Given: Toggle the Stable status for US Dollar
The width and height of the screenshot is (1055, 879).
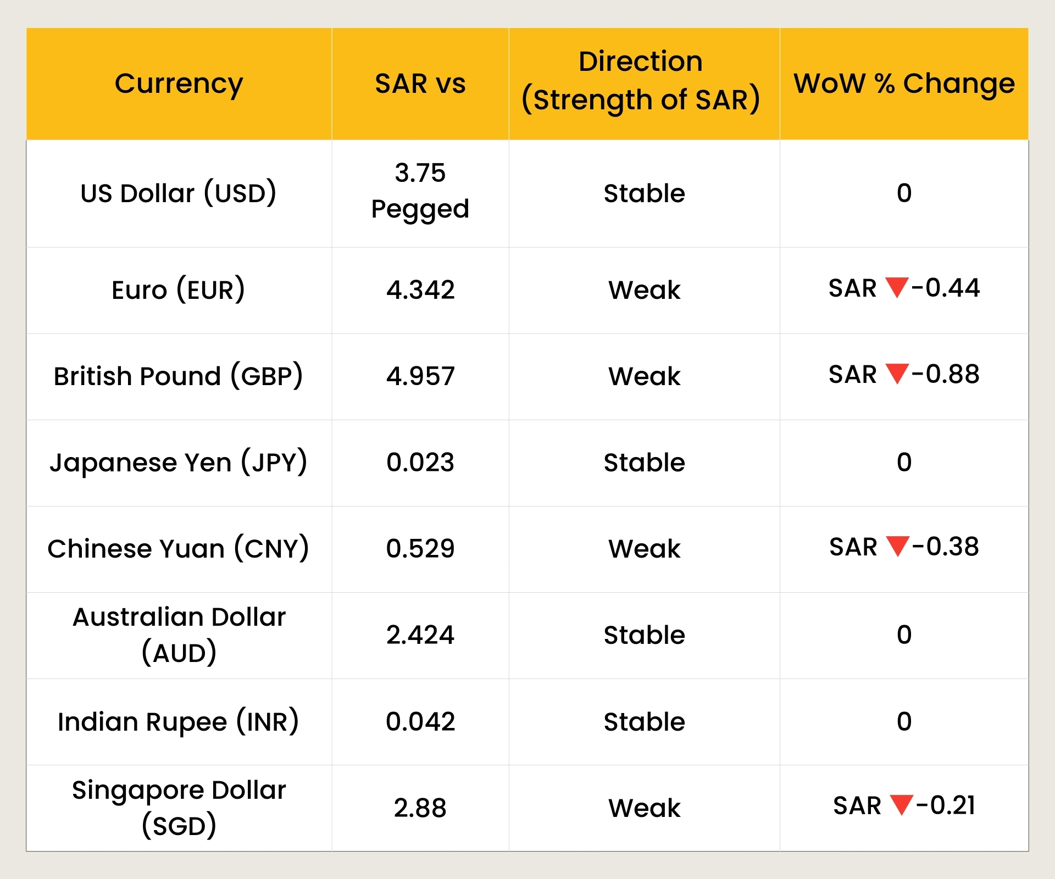Looking at the screenshot, I should pos(644,193).
